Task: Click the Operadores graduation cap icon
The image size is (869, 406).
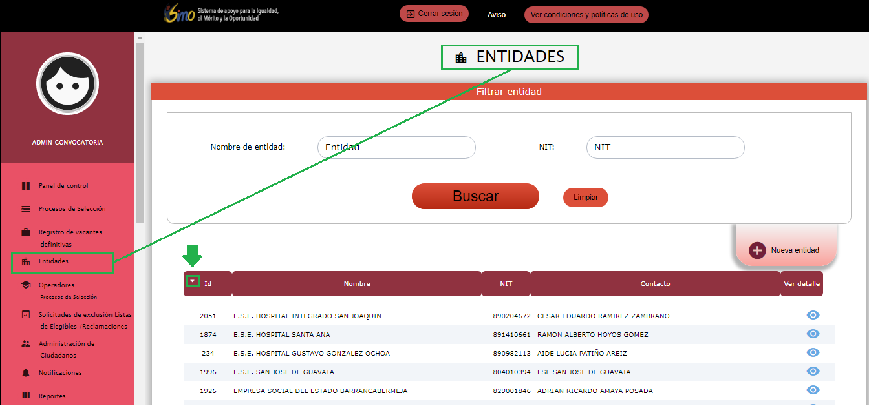Action: coord(26,285)
